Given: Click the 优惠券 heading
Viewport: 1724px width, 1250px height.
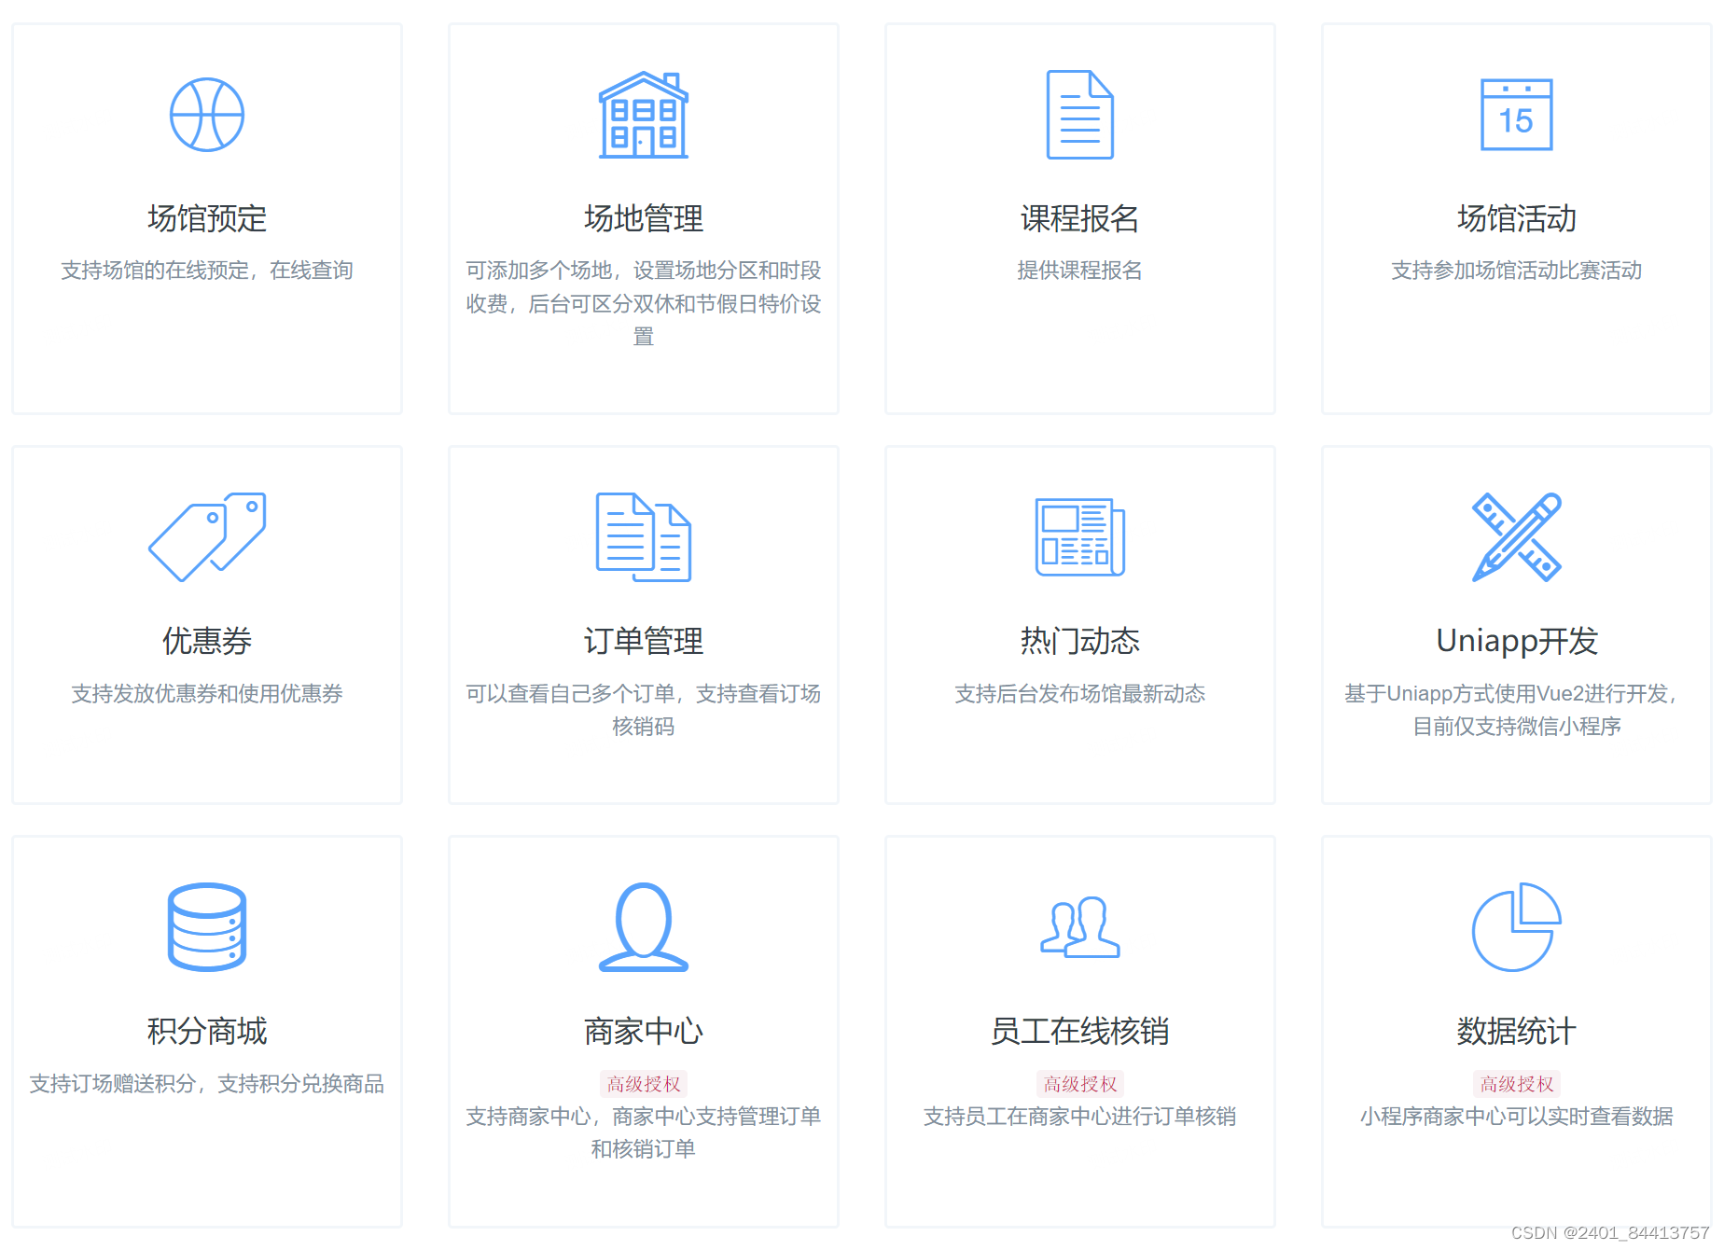Looking at the screenshot, I should click(207, 641).
